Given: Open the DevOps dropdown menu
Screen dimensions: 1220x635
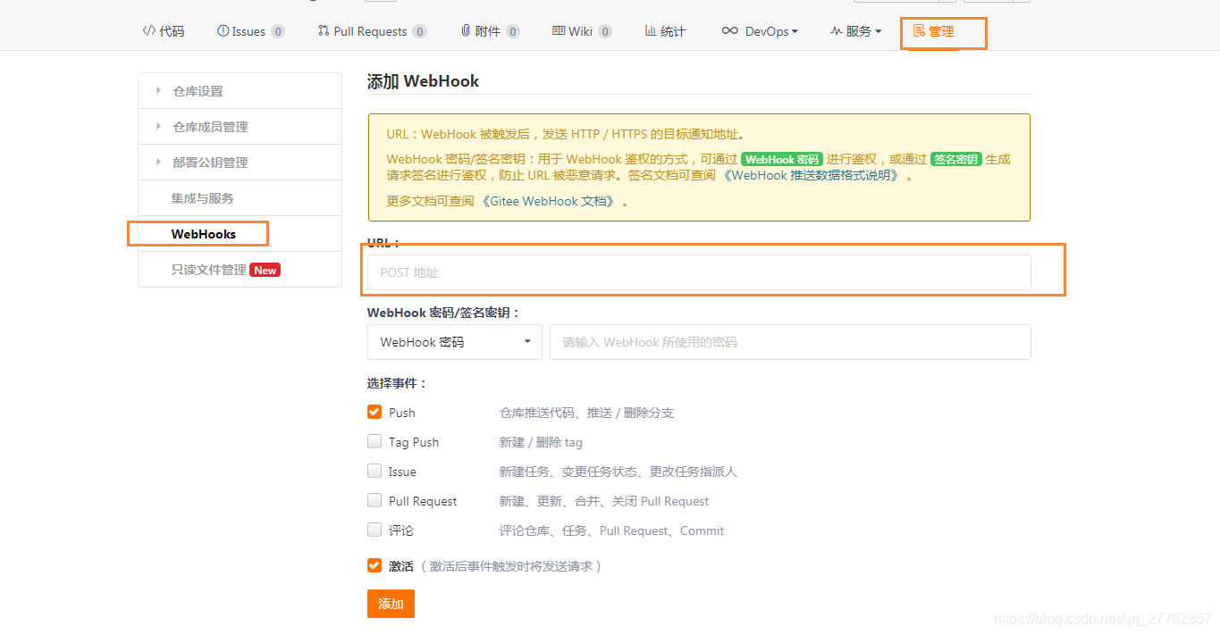Looking at the screenshot, I should click(x=760, y=31).
